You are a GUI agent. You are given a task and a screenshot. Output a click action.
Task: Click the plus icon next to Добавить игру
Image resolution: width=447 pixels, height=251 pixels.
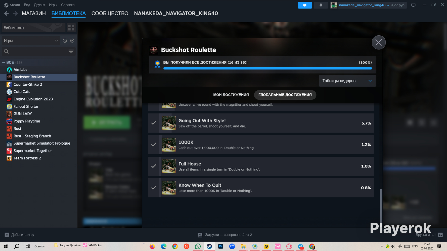(x=7, y=235)
